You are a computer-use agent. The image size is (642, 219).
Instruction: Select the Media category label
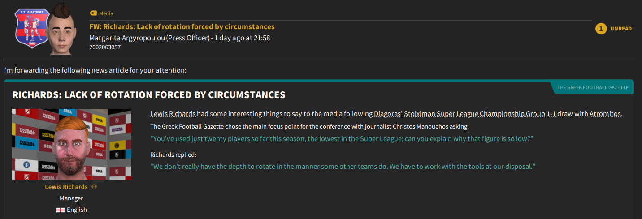coord(106,13)
